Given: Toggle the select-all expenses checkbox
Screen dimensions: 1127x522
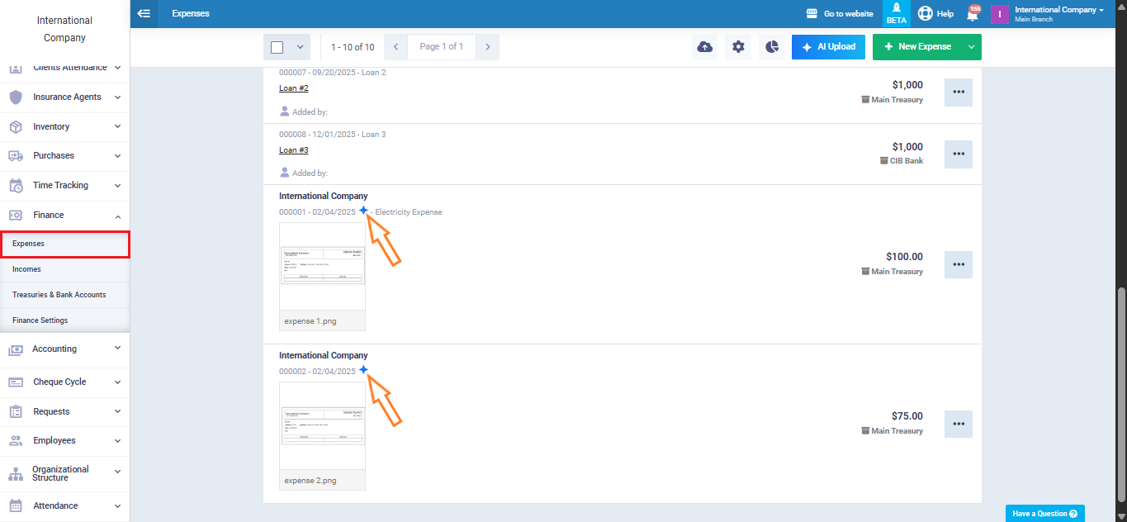Looking at the screenshot, I should click(x=277, y=47).
